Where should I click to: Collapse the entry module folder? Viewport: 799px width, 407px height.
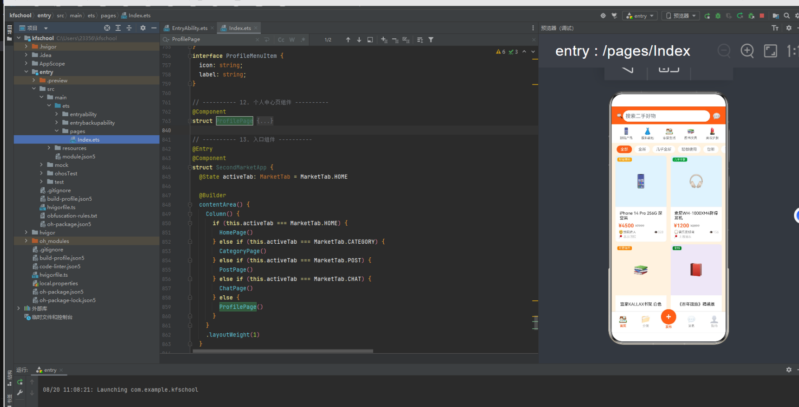(26, 72)
